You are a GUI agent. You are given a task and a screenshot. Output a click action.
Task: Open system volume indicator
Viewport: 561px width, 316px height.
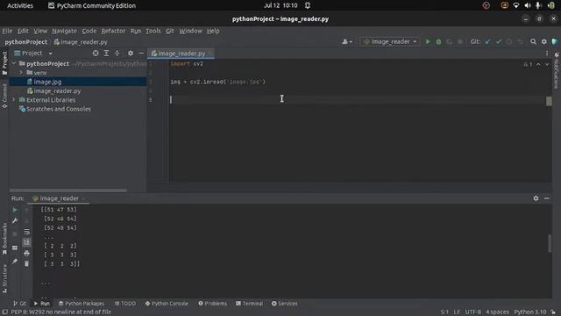tap(528, 5)
